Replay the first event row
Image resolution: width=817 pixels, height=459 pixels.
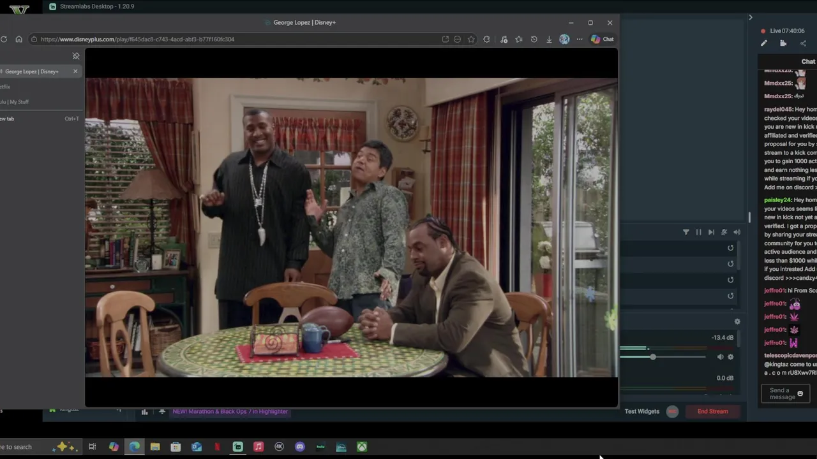point(731,248)
